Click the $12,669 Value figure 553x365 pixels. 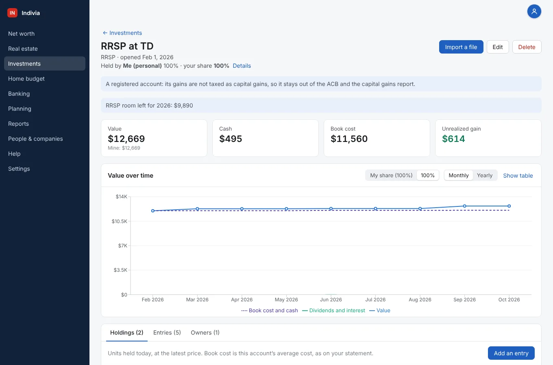pos(126,139)
